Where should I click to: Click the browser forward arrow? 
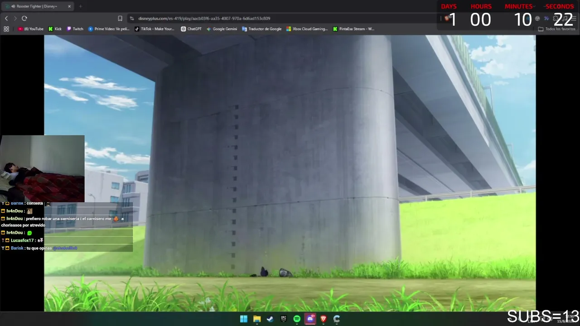click(x=15, y=18)
